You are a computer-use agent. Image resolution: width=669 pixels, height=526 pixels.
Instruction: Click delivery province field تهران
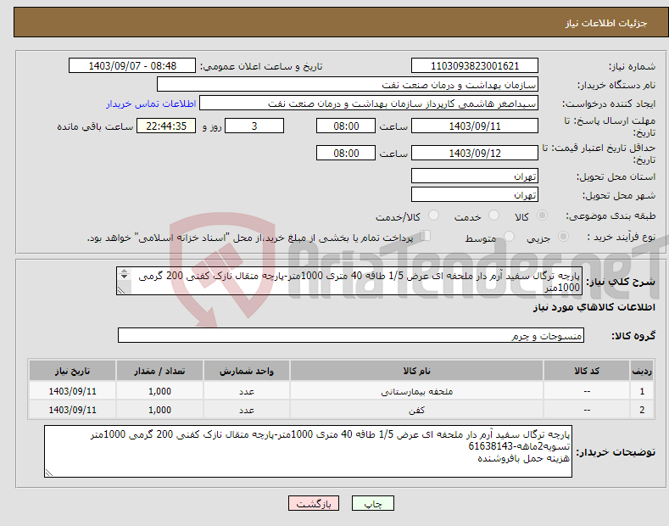(475, 176)
